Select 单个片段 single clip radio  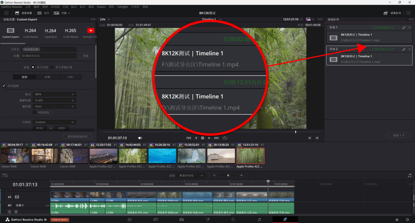coord(33,67)
